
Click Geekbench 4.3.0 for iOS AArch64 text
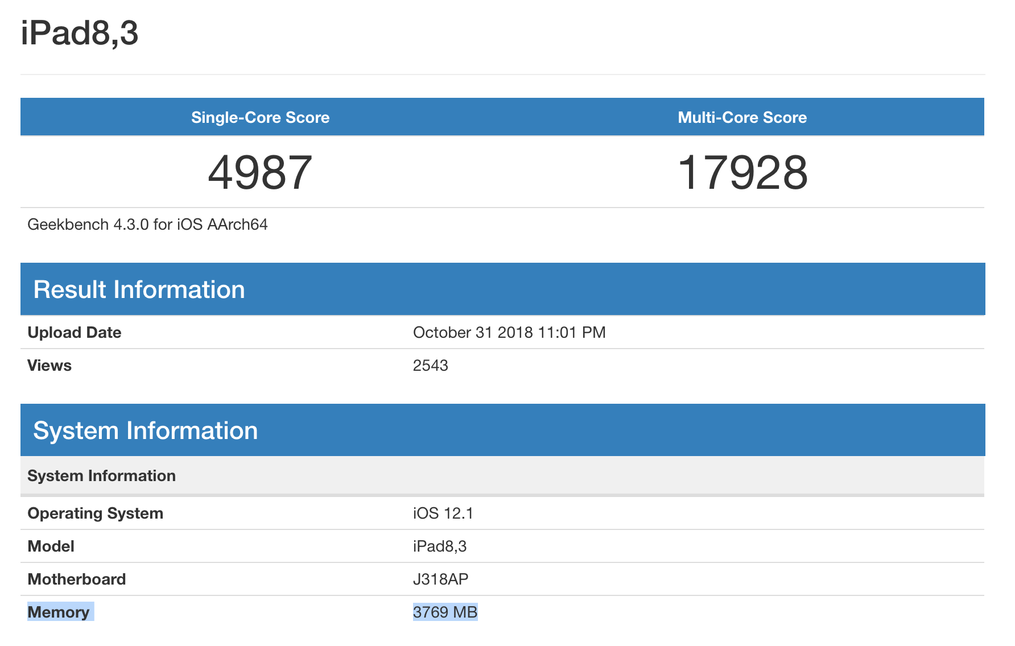[147, 225]
